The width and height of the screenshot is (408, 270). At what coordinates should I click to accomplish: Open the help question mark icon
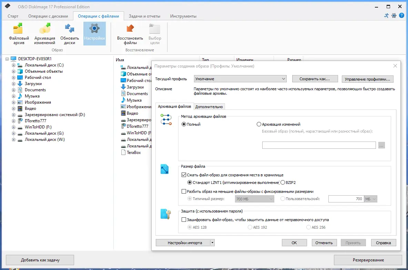click(401, 15)
